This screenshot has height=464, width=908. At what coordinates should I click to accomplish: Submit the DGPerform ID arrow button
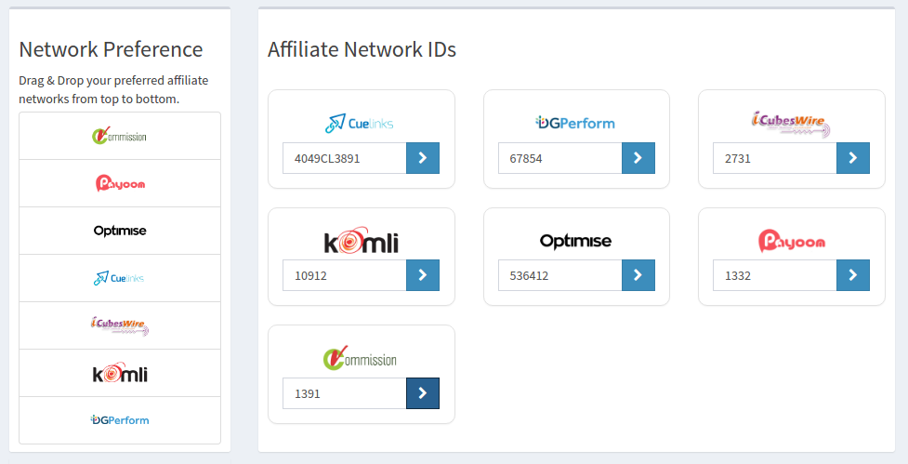pyautogui.click(x=638, y=158)
